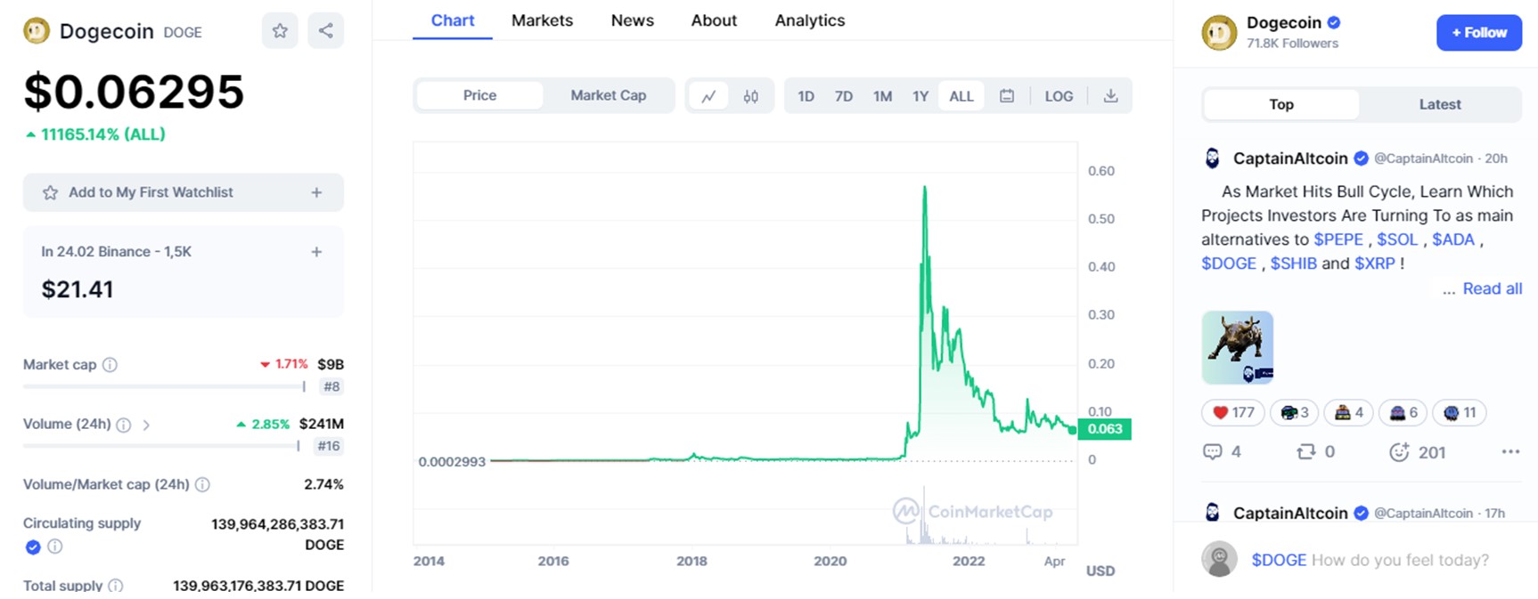Click the share icon beside Dogecoin title

(x=326, y=31)
